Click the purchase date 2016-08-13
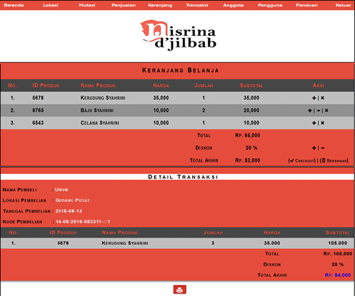Screen dimensions: 355x296 [69, 211]
